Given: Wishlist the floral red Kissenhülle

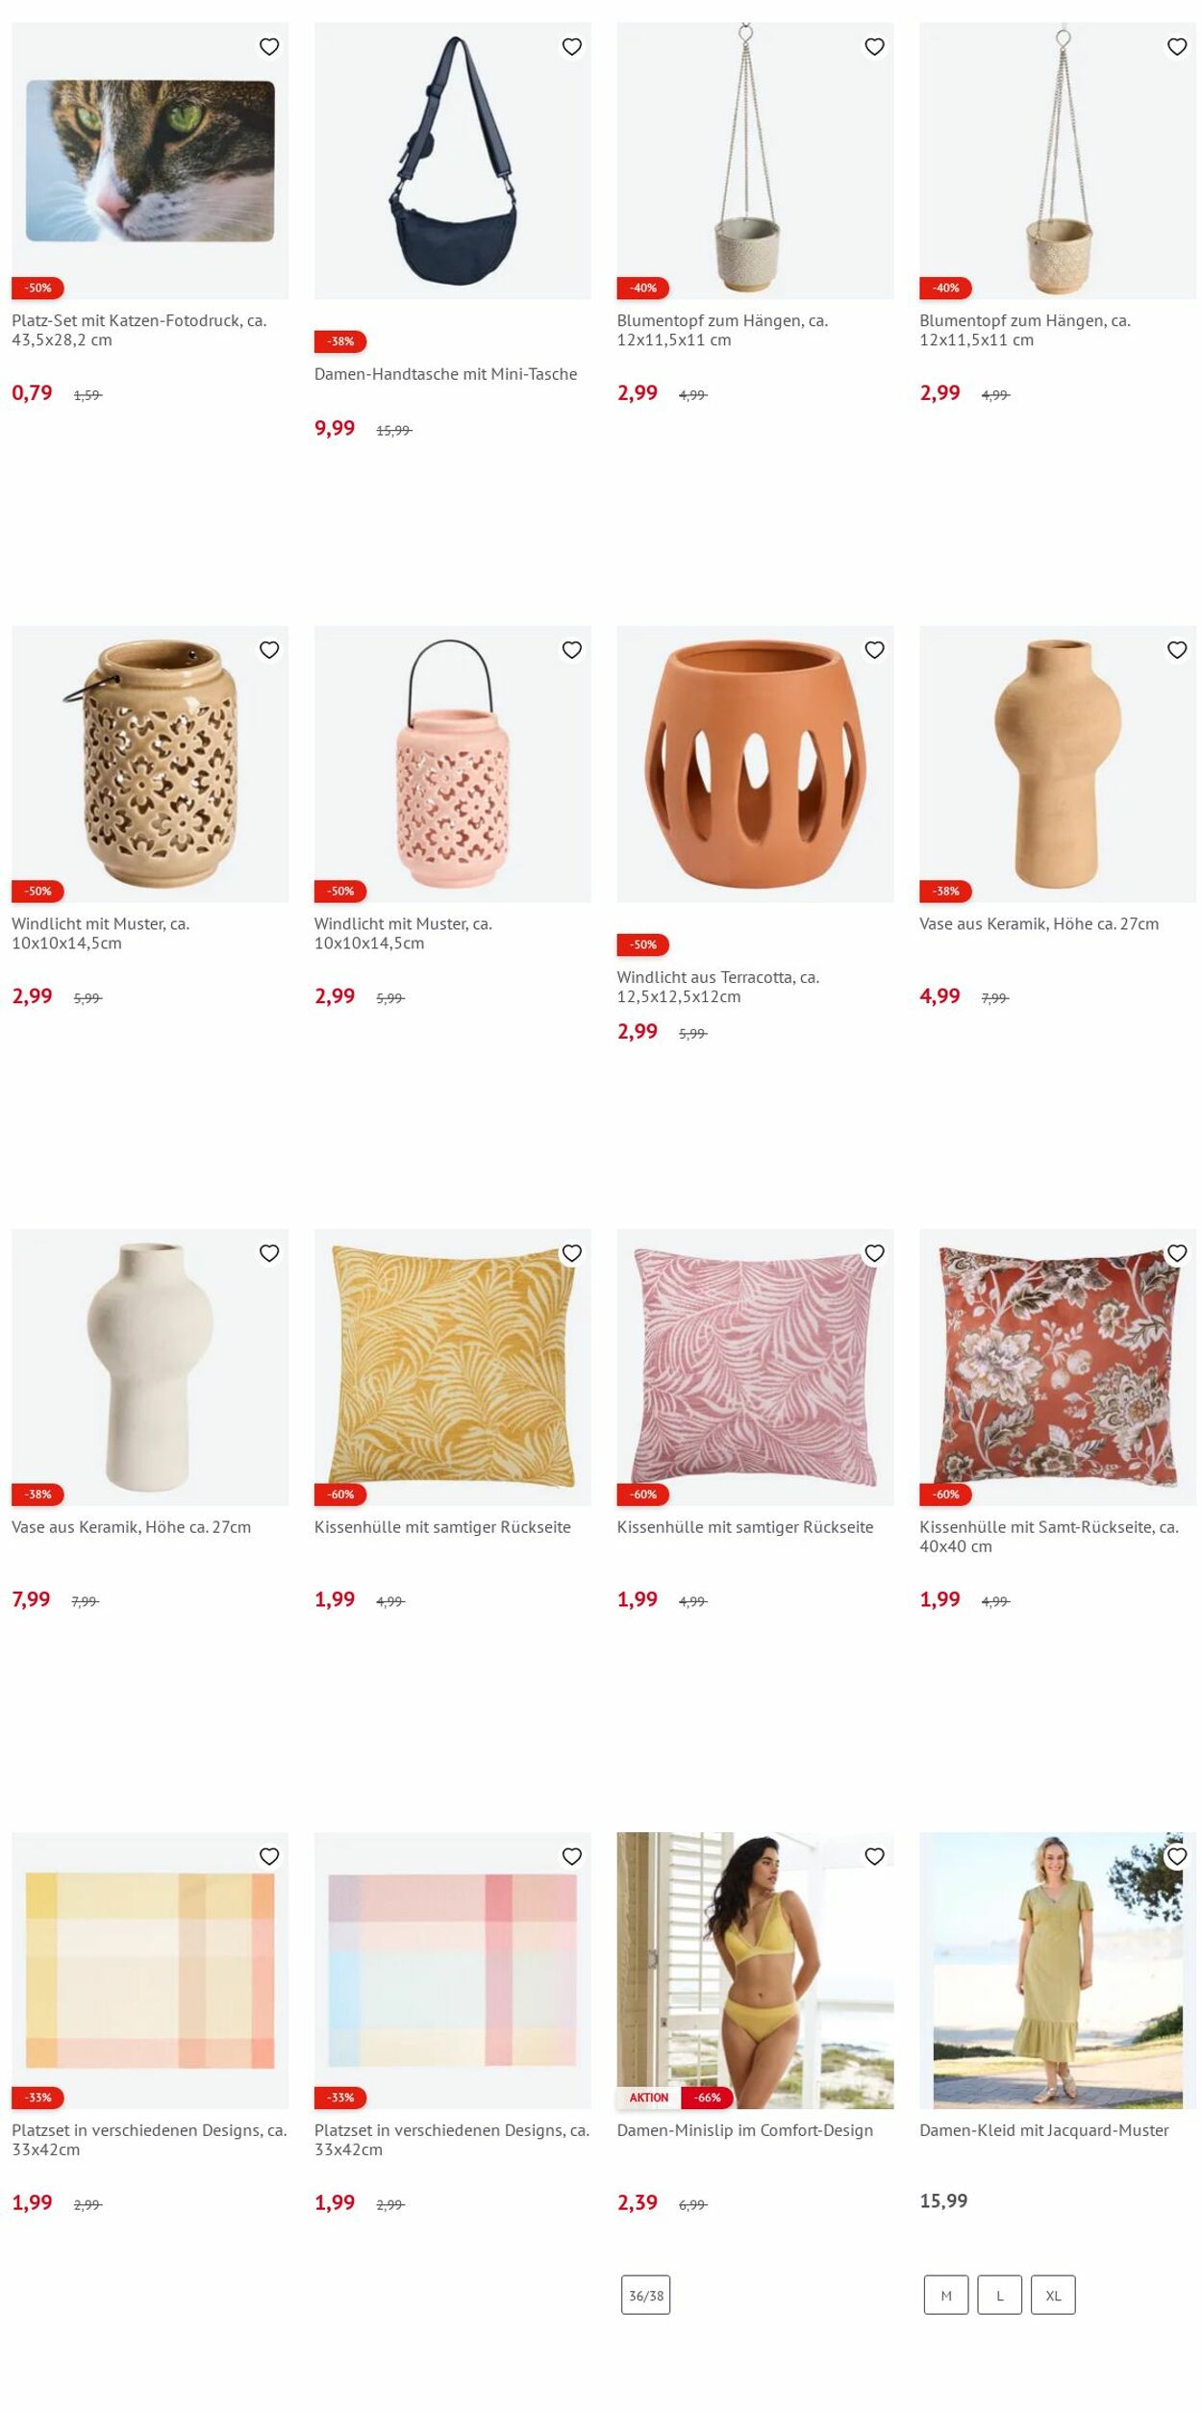Looking at the screenshot, I should tap(1177, 1253).
